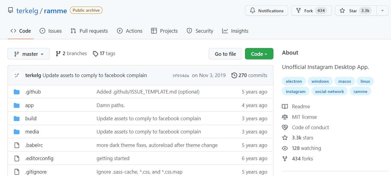
Task: Click the Go to file button
Action: click(225, 54)
